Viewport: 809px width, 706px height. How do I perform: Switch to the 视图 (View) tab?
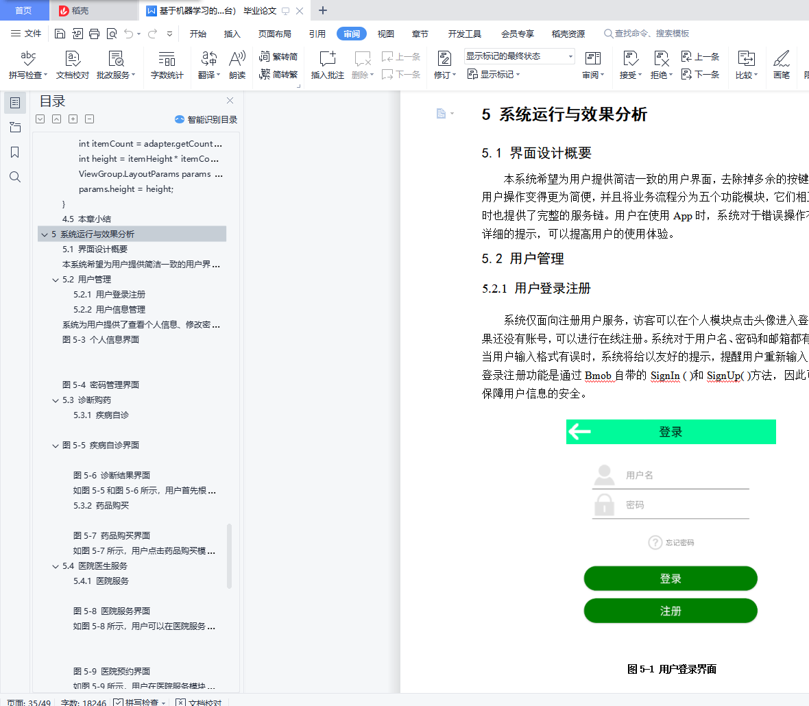point(385,34)
